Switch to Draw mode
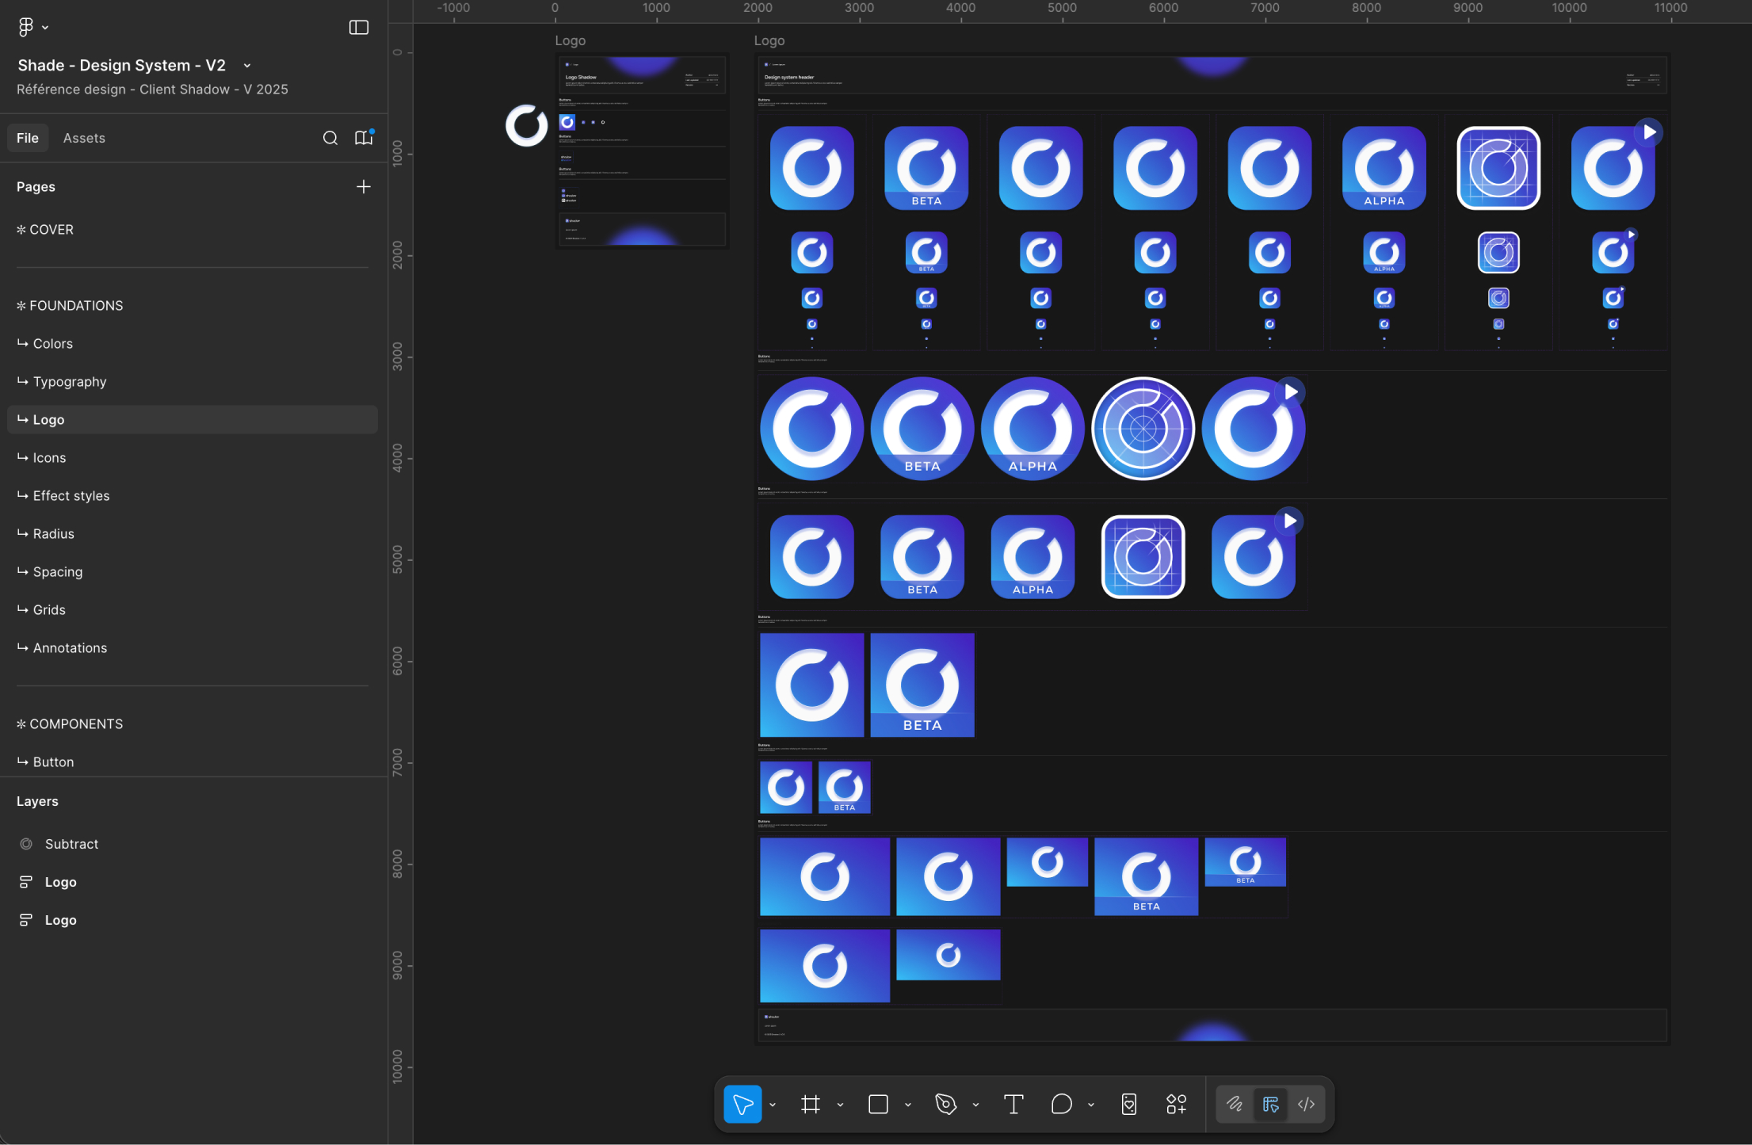Viewport: 1752px width, 1145px height. (x=1235, y=1104)
